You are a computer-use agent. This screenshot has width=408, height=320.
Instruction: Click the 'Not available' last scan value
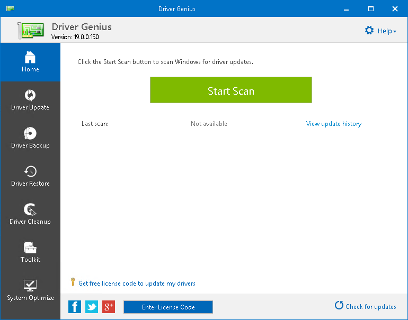pyautogui.click(x=209, y=124)
